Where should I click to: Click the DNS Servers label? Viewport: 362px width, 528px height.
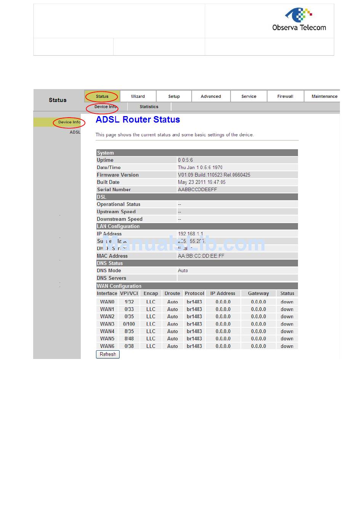coord(111,278)
